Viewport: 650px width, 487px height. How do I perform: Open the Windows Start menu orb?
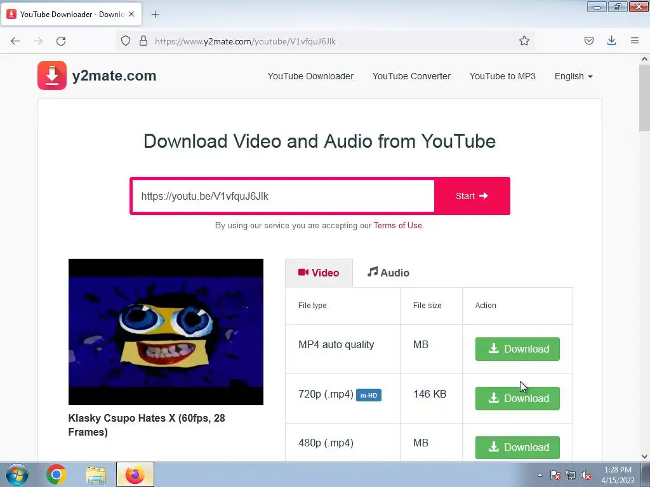click(x=17, y=474)
